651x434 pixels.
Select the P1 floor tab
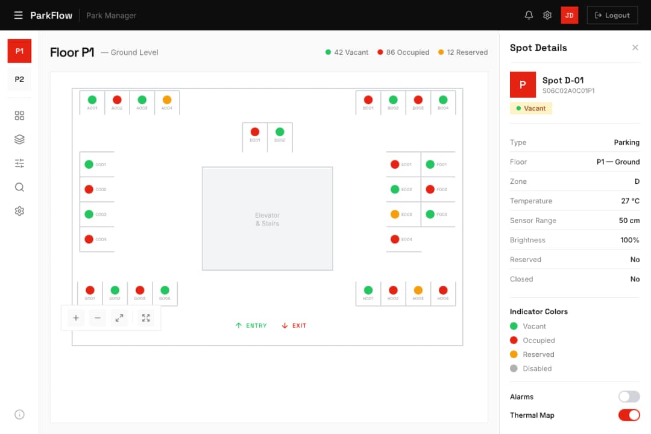[x=19, y=51]
